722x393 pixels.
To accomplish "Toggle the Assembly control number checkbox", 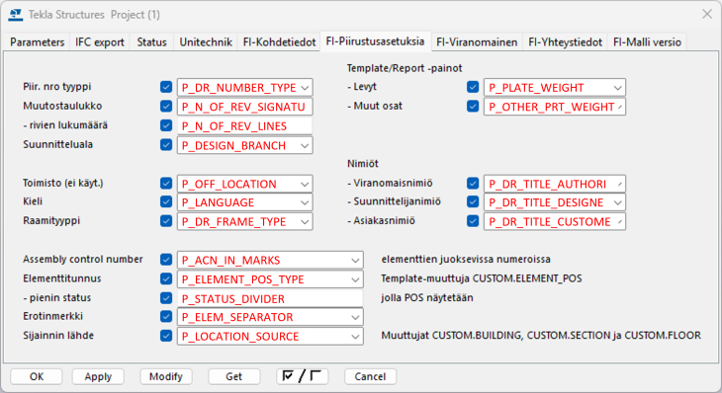I will point(166,260).
